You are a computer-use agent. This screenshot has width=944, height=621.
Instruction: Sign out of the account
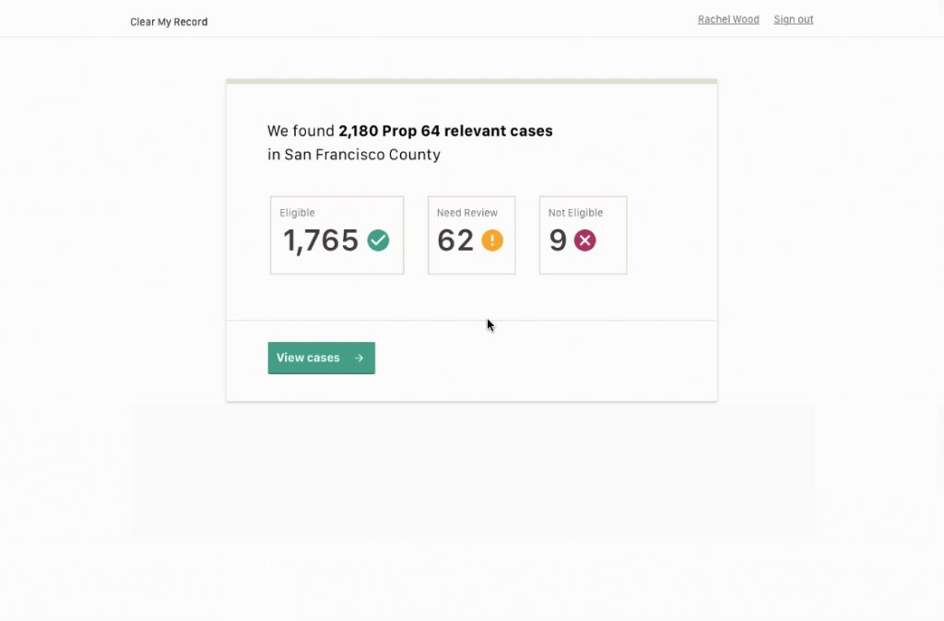coord(794,19)
